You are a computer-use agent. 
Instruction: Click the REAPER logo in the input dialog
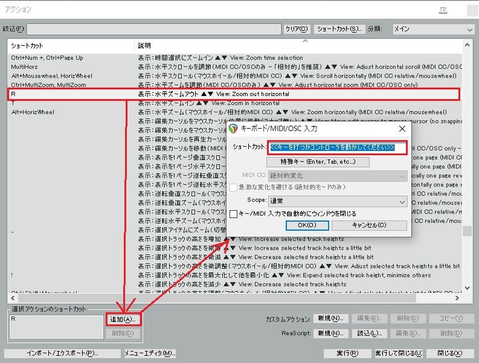[233, 129]
